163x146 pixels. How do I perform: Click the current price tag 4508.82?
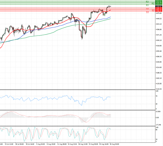tap(159, 6)
